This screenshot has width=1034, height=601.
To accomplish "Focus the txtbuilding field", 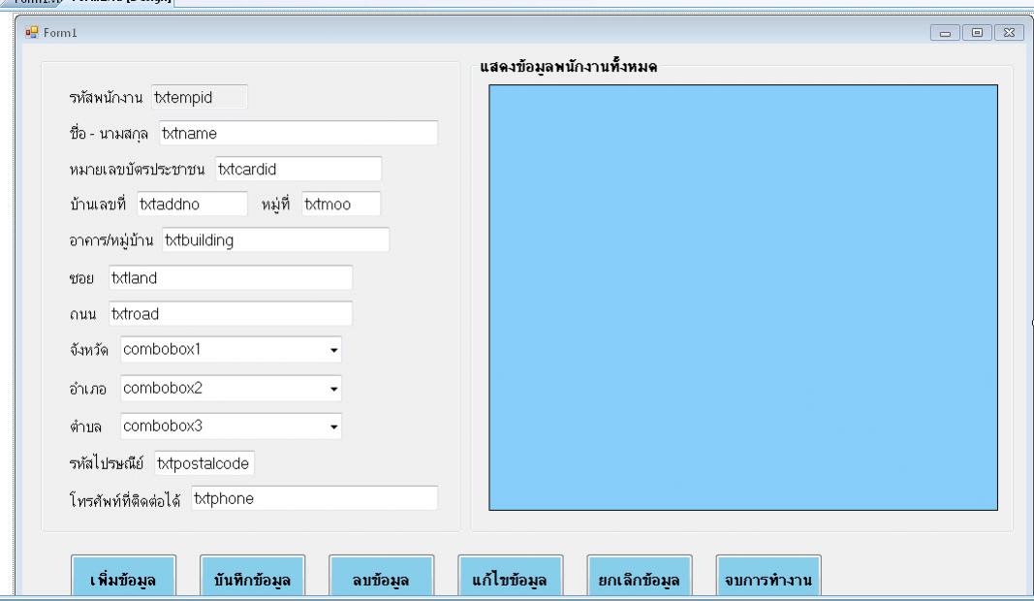I will (275, 240).
